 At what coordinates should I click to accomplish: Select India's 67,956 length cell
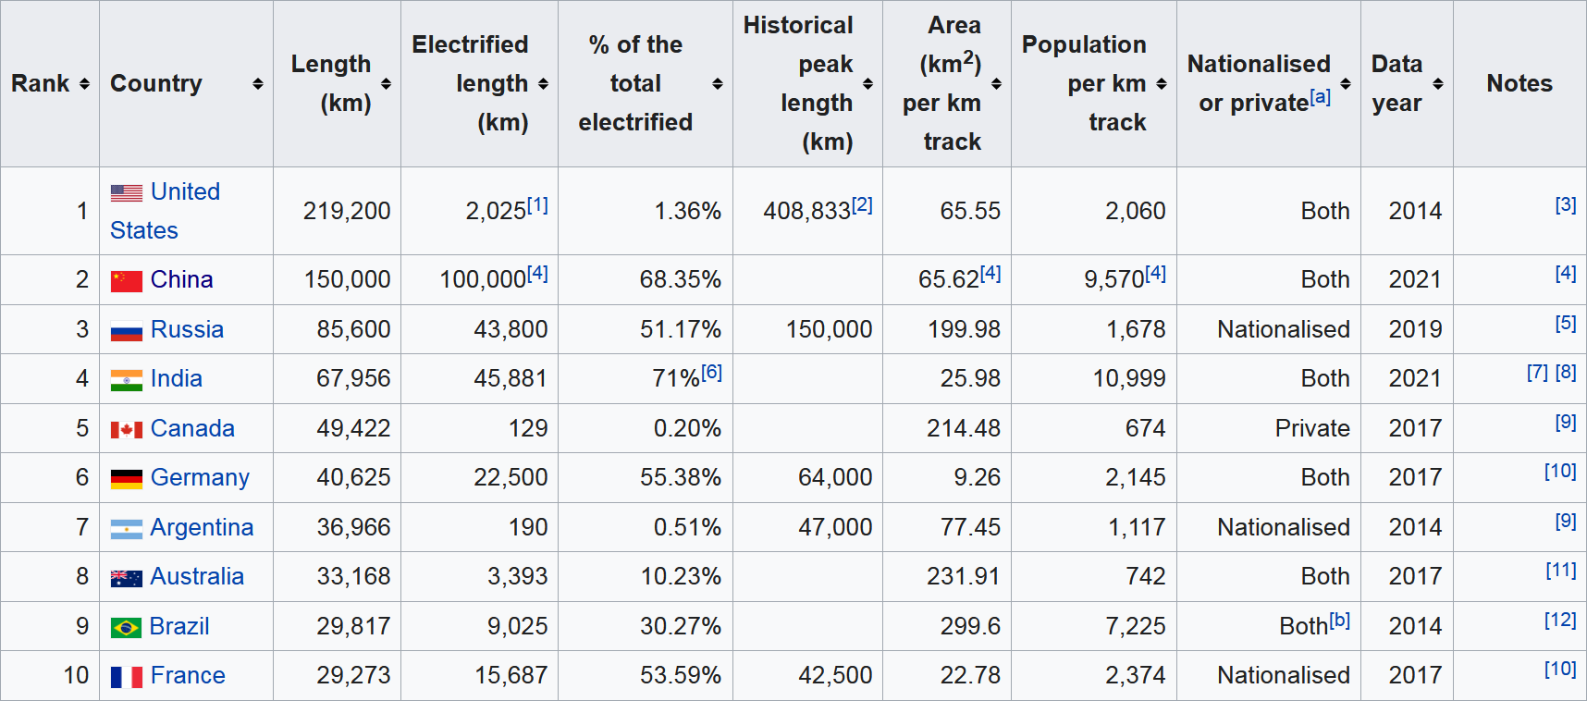click(337, 378)
